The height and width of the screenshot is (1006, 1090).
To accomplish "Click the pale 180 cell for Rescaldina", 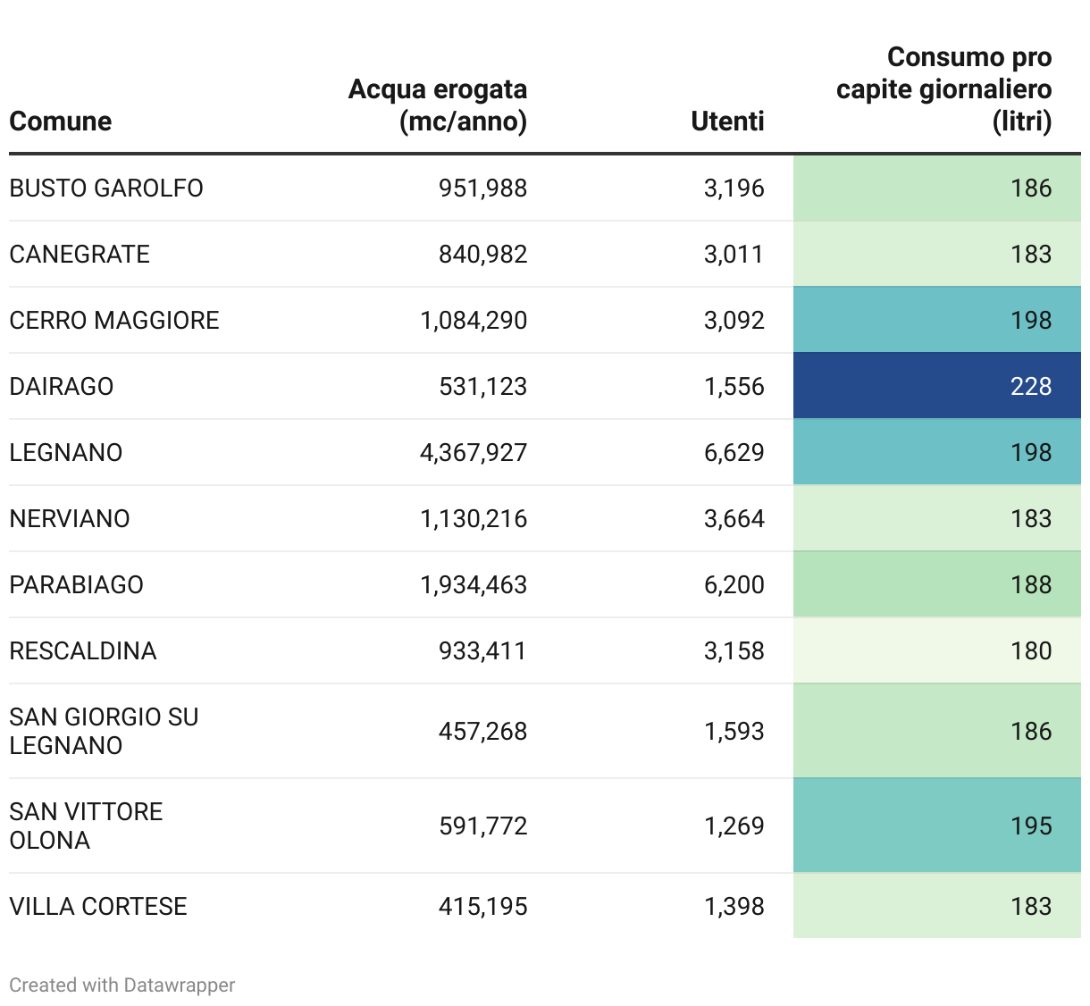I will tap(936, 650).
